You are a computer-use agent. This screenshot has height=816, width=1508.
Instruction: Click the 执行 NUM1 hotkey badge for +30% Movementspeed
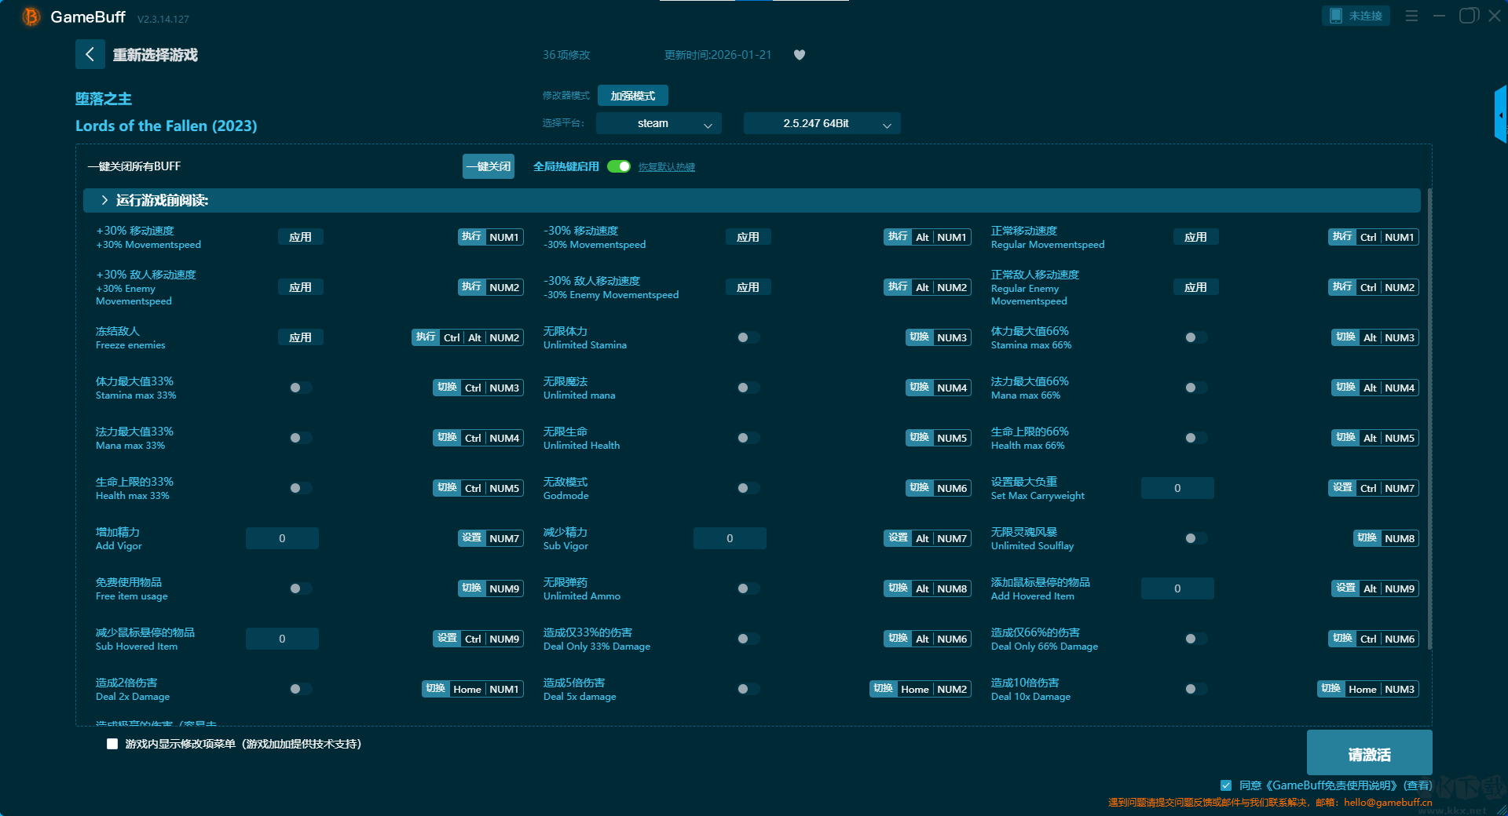(491, 237)
